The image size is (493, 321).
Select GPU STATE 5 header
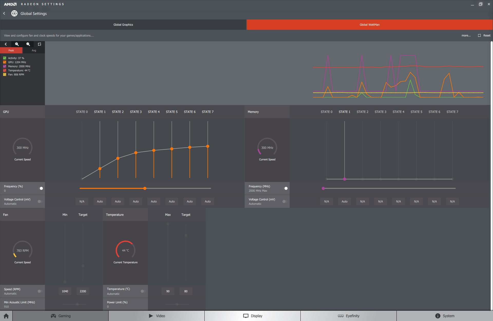[172, 112]
